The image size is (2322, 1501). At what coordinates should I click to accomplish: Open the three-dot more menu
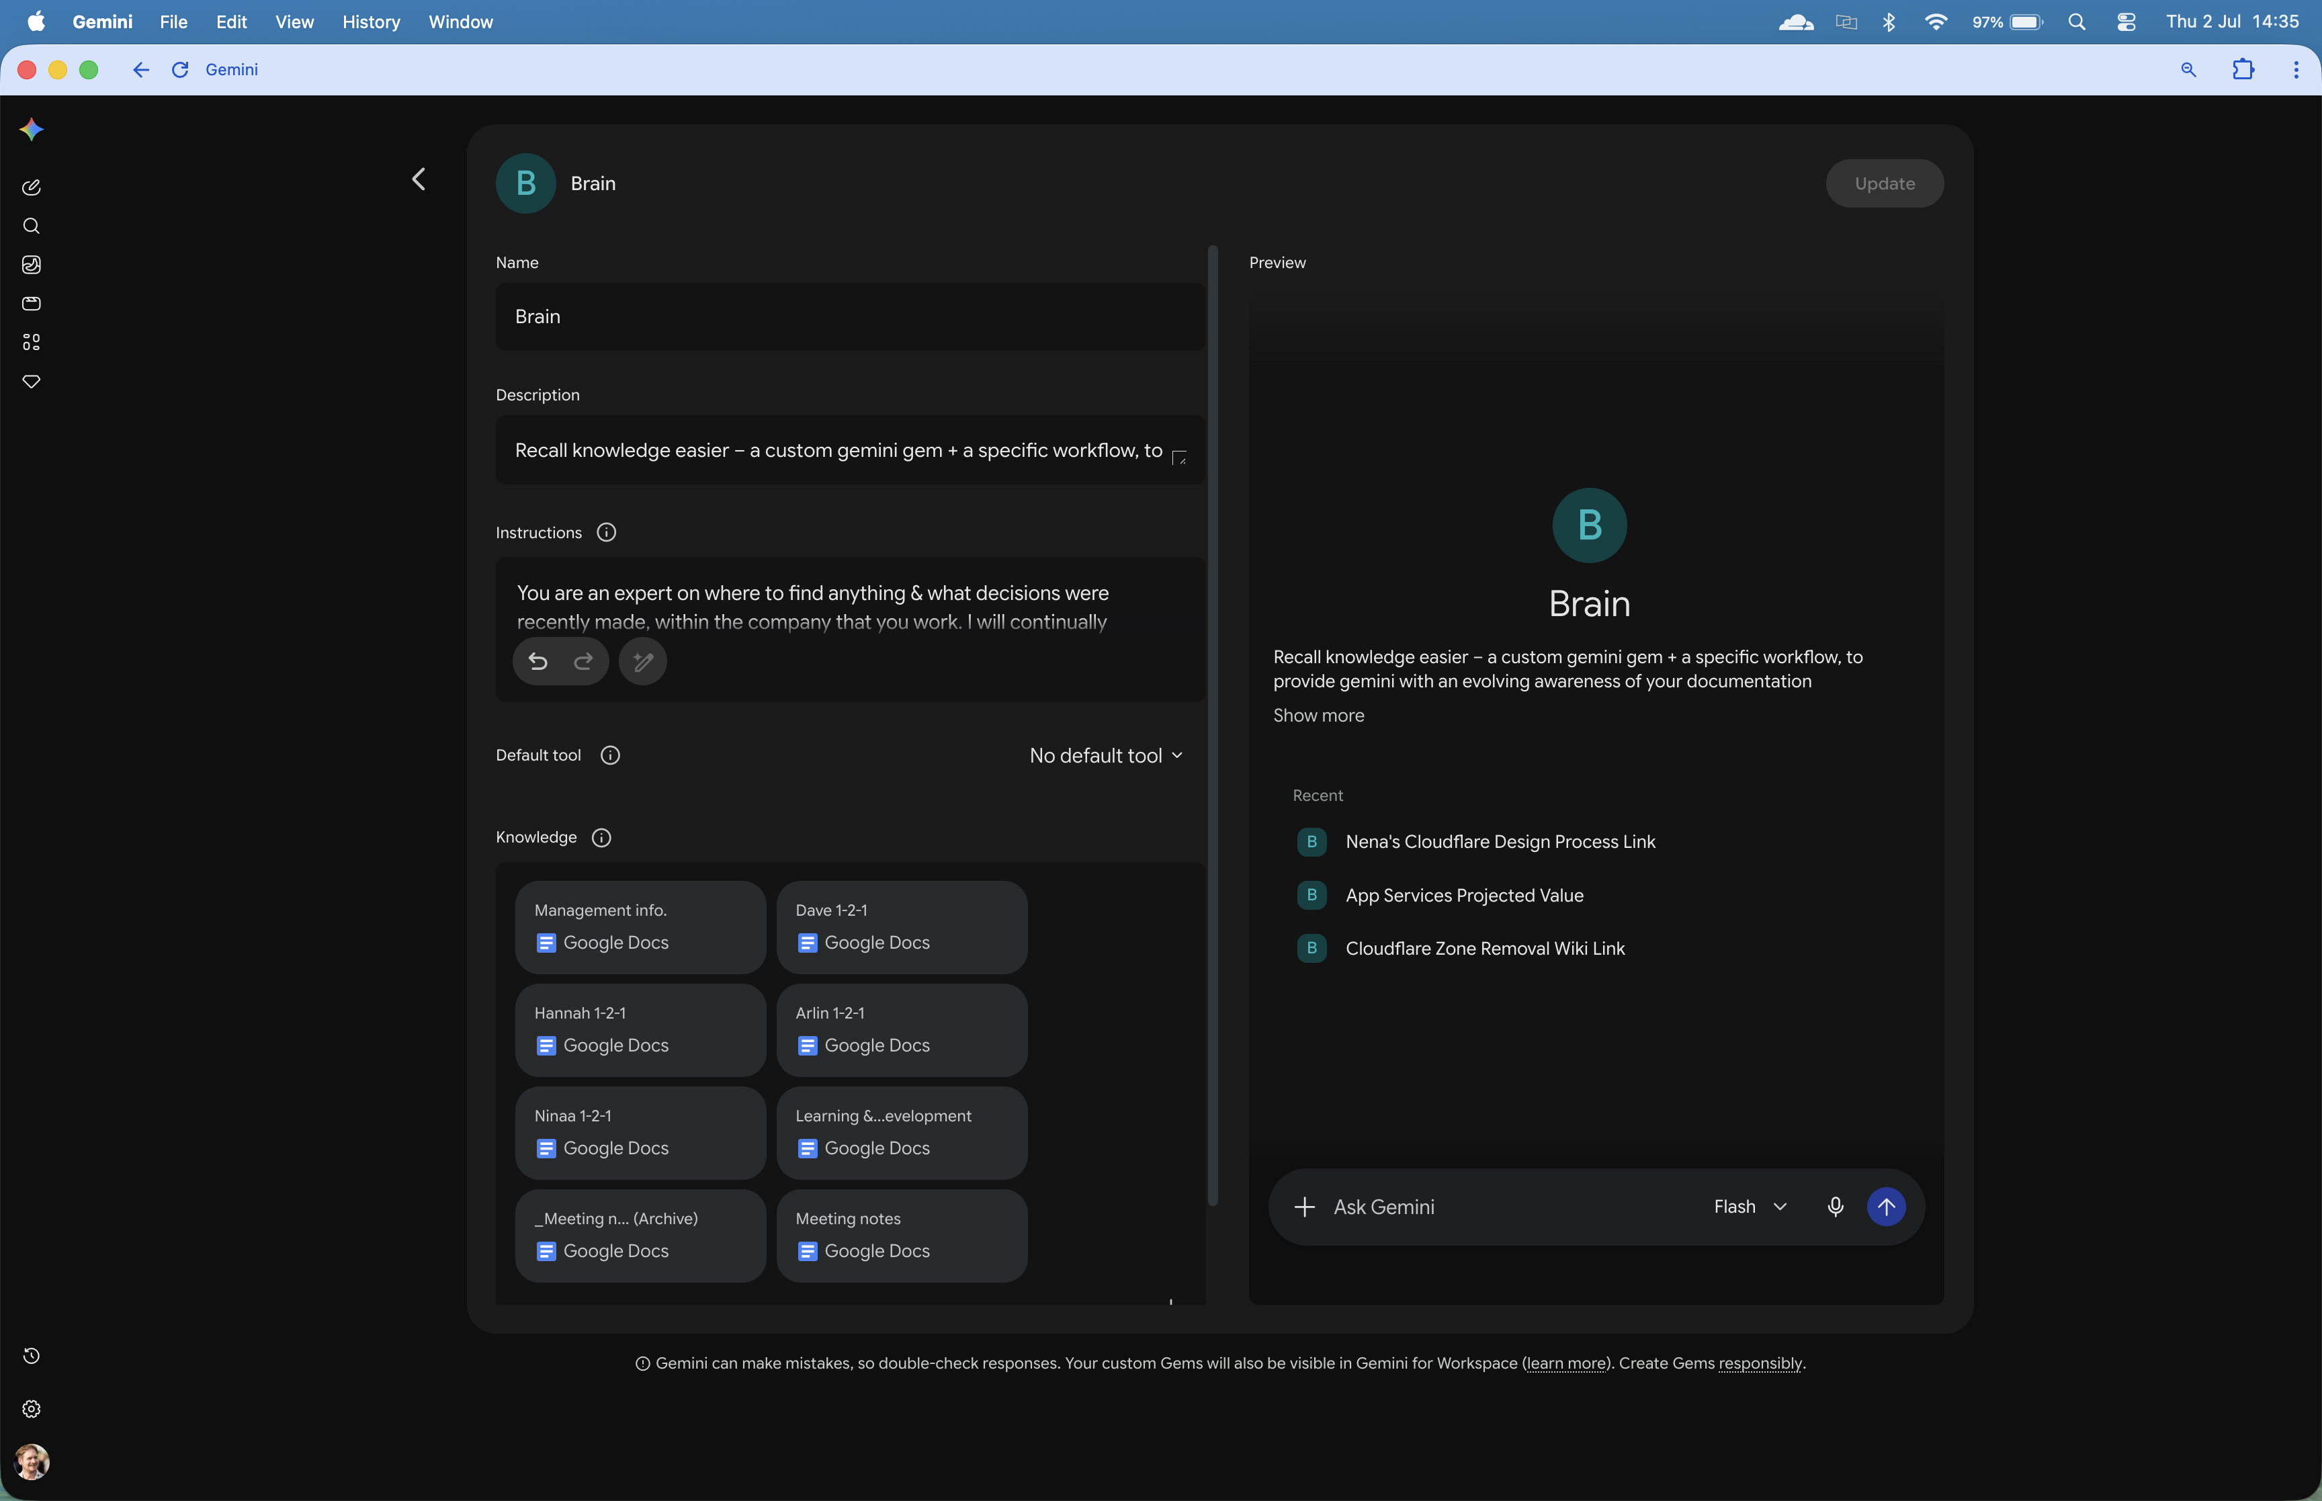(2296, 69)
